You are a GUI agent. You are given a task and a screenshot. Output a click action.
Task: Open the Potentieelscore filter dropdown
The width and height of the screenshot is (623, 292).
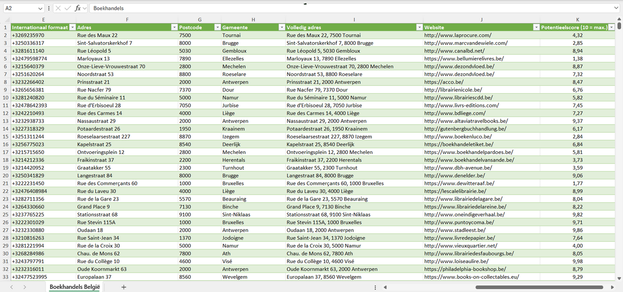[x=611, y=28]
